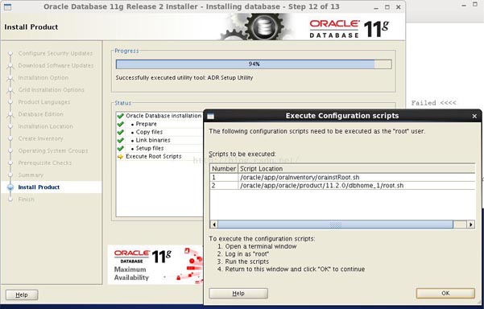Select script number 2 cell

[x=224, y=185]
